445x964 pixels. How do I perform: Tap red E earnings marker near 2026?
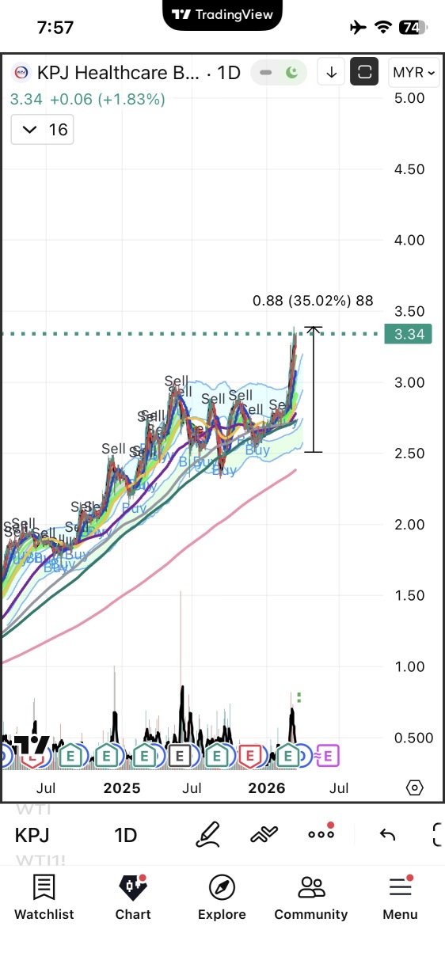(x=250, y=756)
